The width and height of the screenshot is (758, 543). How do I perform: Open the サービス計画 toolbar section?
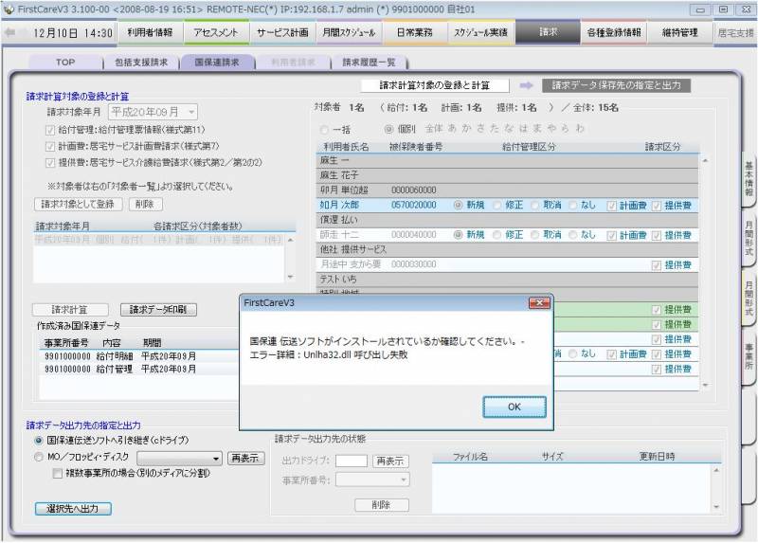(281, 32)
